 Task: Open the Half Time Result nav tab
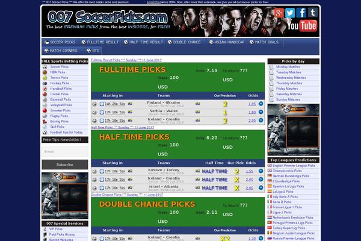click(x=143, y=42)
